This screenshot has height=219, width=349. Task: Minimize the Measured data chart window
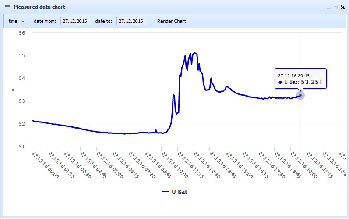click(328, 8)
